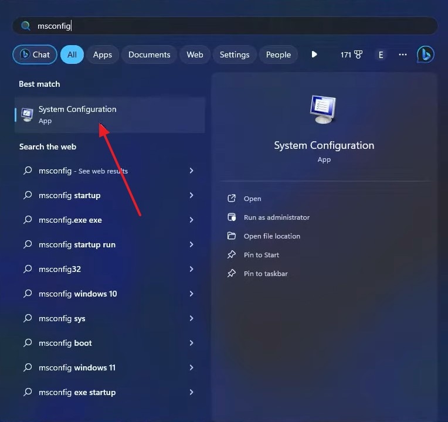
Task: Choose Run as administrator
Action: (x=277, y=217)
